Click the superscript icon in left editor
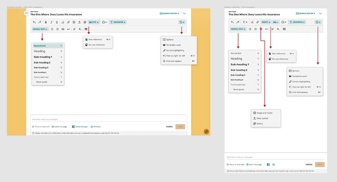Screen dimensions: 337x182 75,29
